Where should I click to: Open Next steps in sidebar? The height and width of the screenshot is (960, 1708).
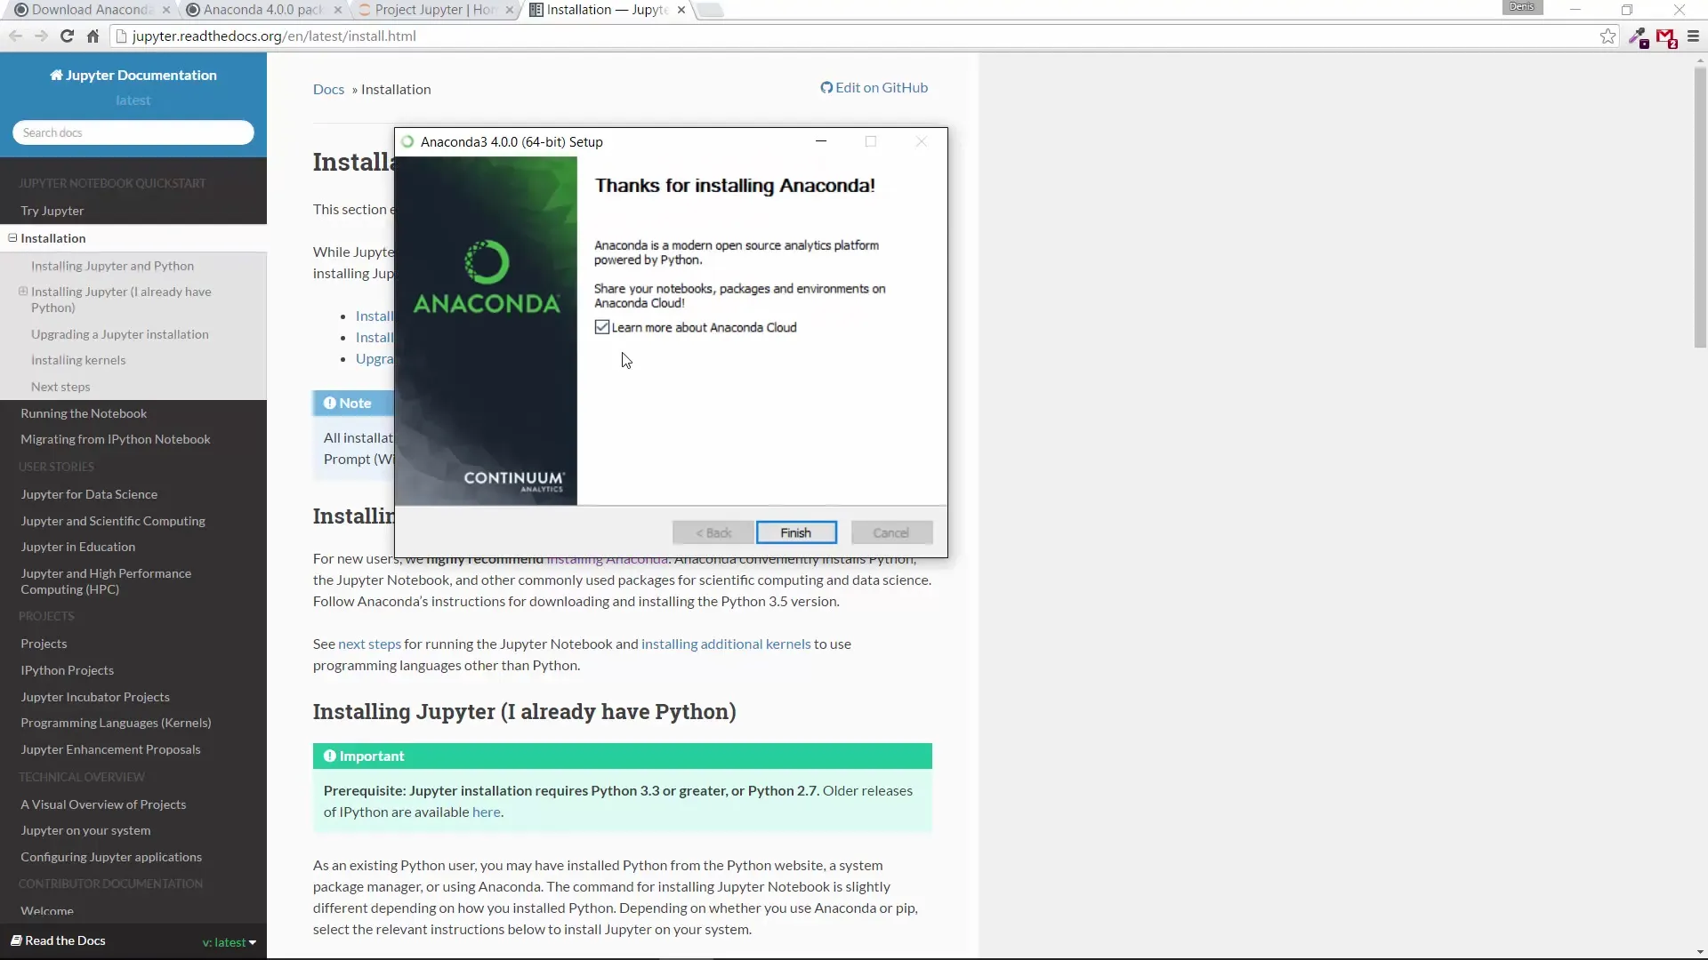tap(60, 387)
